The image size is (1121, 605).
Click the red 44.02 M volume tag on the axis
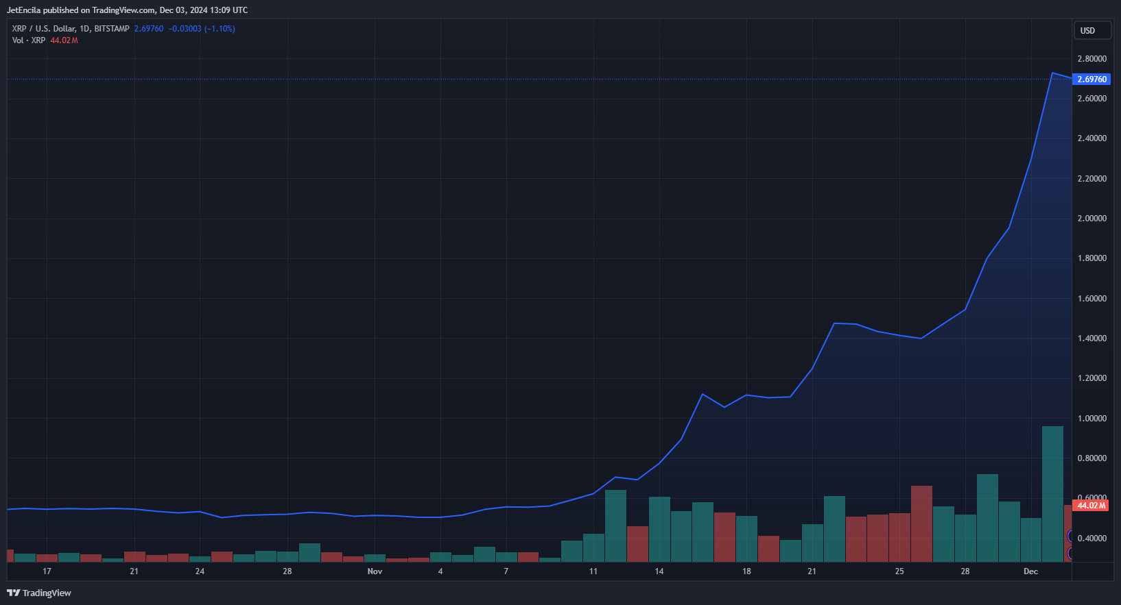[x=1091, y=506]
